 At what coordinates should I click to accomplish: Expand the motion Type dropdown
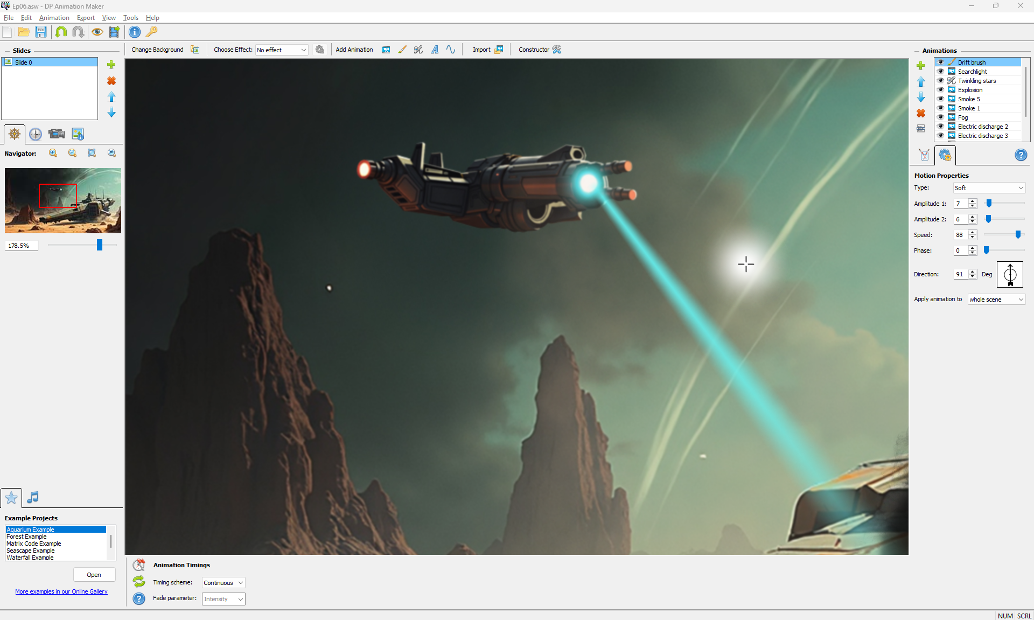point(989,187)
